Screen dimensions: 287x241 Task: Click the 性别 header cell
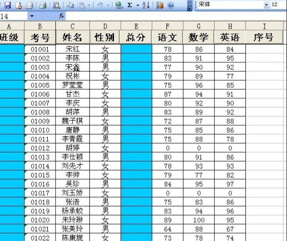pos(105,37)
